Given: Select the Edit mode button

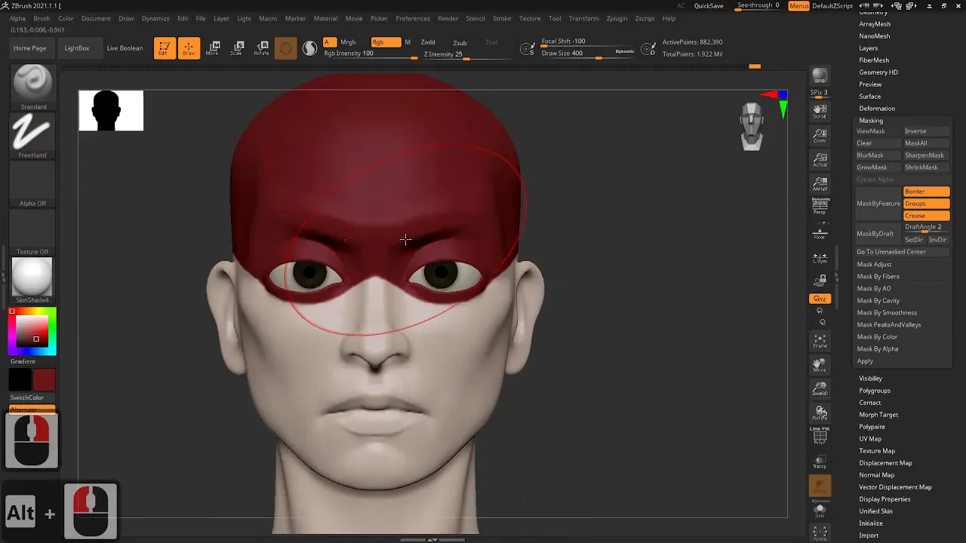Looking at the screenshot, I should [x=165, y=48].
